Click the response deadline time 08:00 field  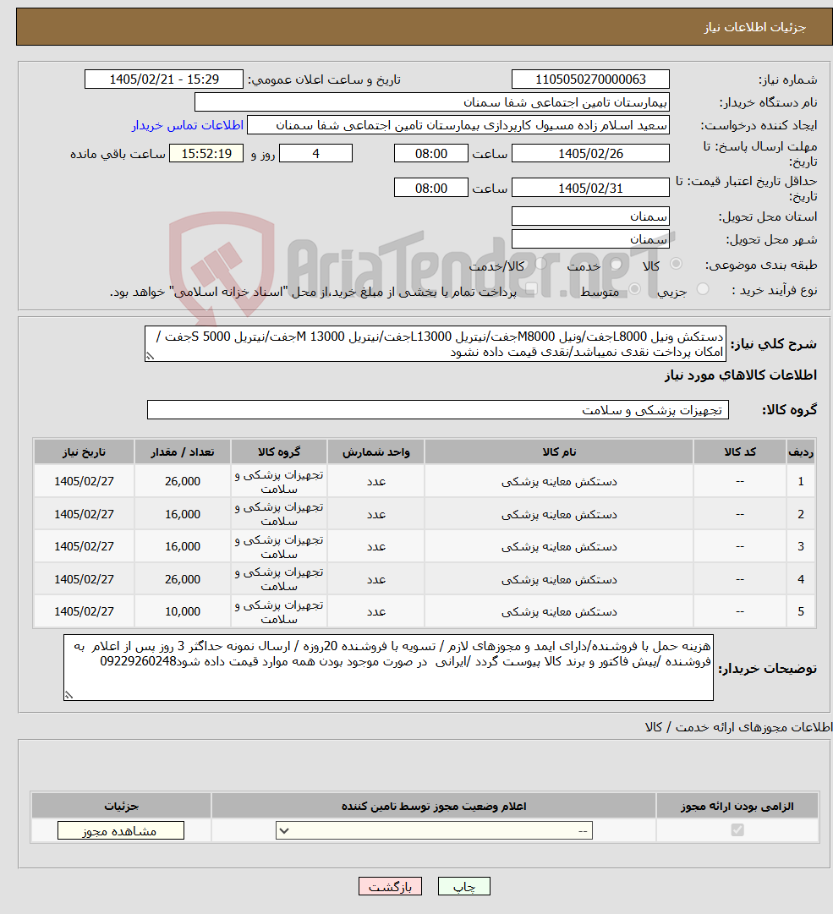tap(430, 154)
